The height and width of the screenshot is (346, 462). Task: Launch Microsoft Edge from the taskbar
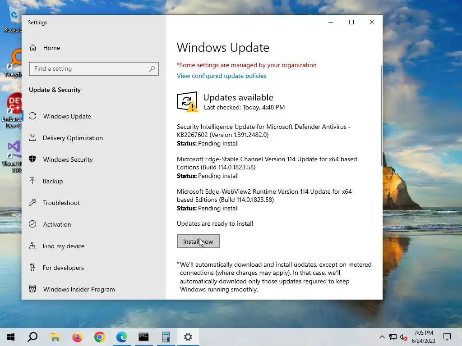(122, 337)
